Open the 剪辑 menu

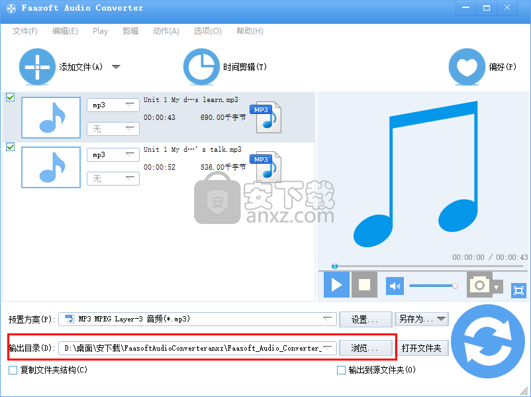tap(130, 31)
